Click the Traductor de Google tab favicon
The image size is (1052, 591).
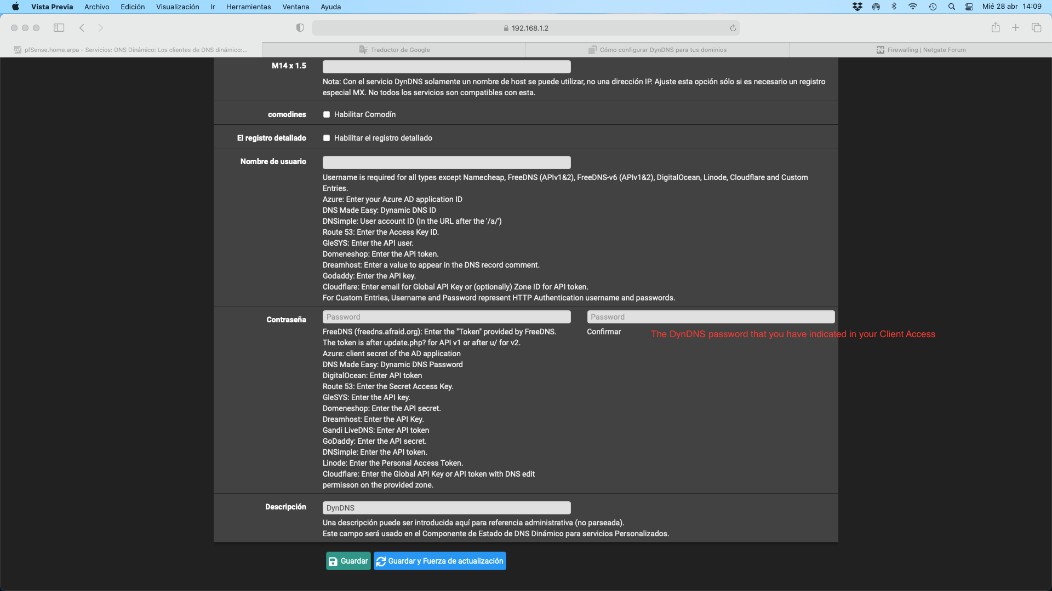pos(363,50)
